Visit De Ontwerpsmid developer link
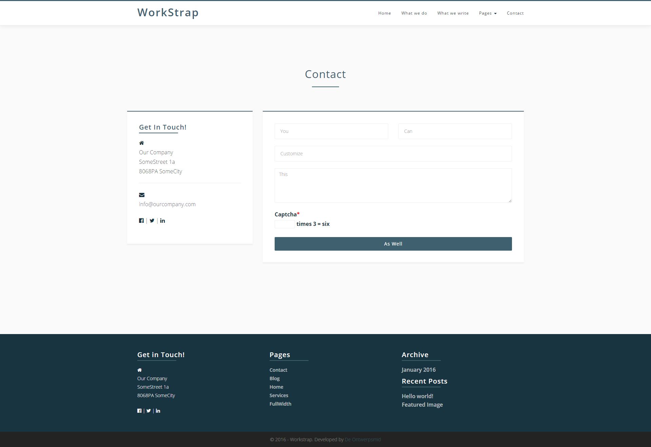The width and height of the screenshot is (651, 447). pos(362,440)
